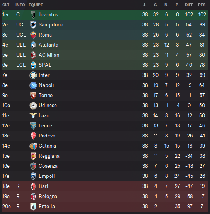210x214 pixels.
Task: Select the Atalanta badge icon
Action: tap(33, 45)
